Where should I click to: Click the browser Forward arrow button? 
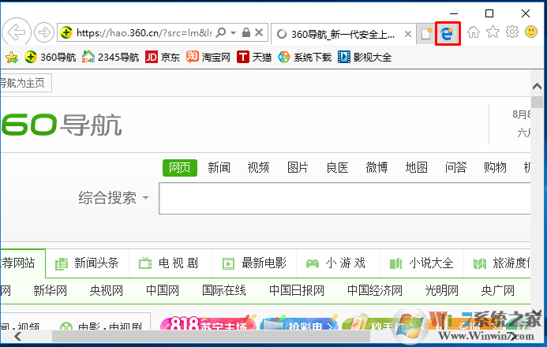click(x=44, y=33)
